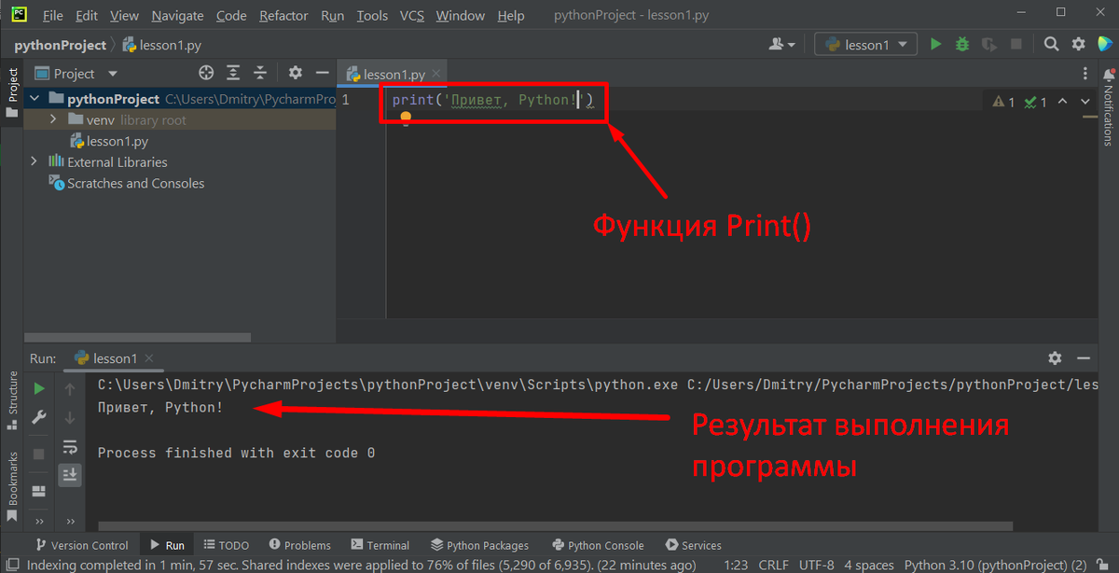The image size is (1119, 573).
Task: Hide the Run tool window
Action: click(1083, 358)
